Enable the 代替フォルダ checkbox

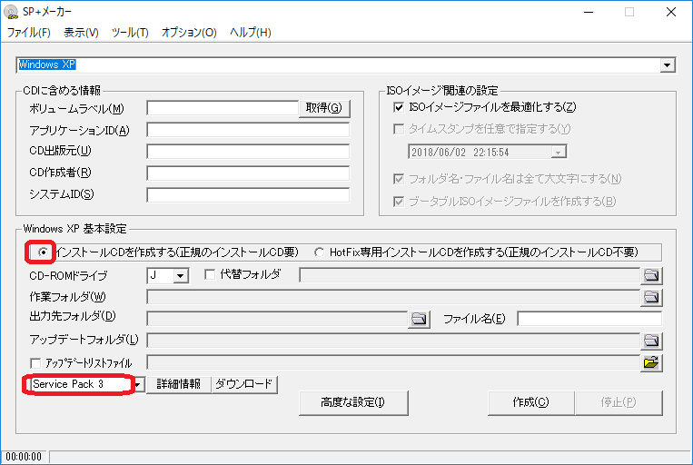pyautogui.click(x=210, y=274)
